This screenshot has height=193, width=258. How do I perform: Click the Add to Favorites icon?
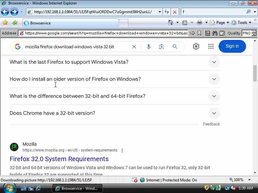(x=15, y=23)
